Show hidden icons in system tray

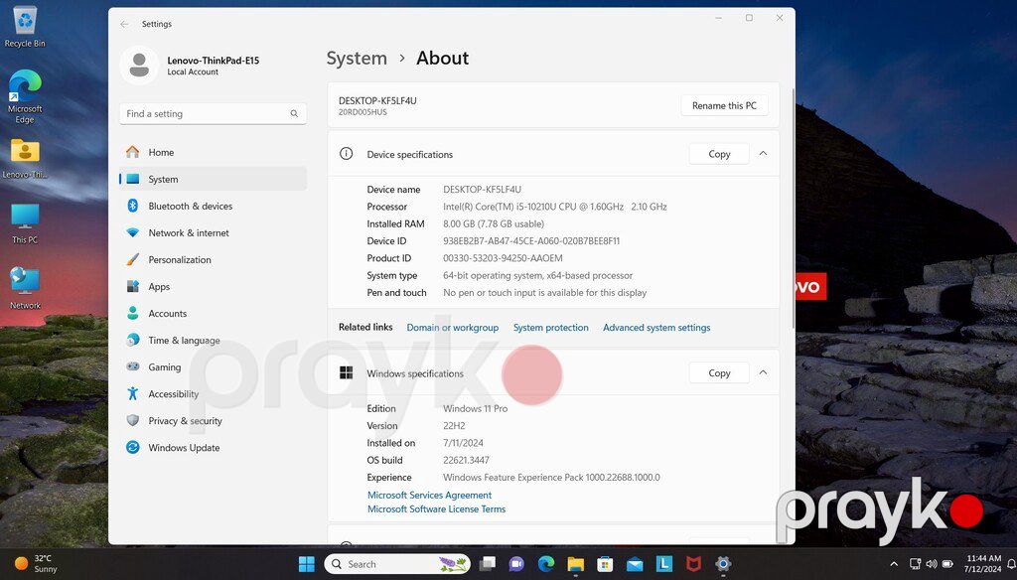[x=894, y=564]
